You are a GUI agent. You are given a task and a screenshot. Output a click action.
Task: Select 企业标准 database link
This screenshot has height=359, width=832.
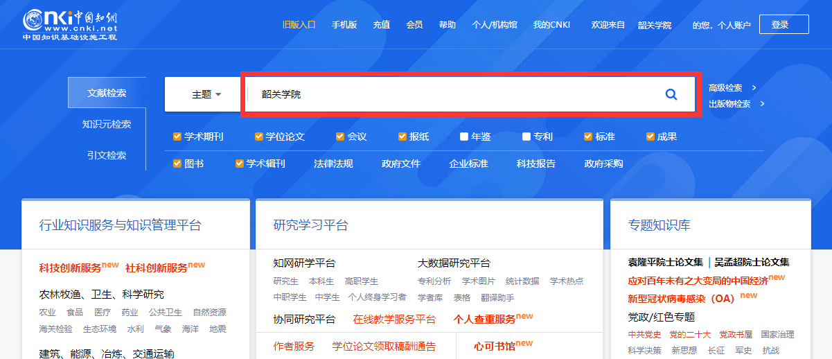point(468,164)
